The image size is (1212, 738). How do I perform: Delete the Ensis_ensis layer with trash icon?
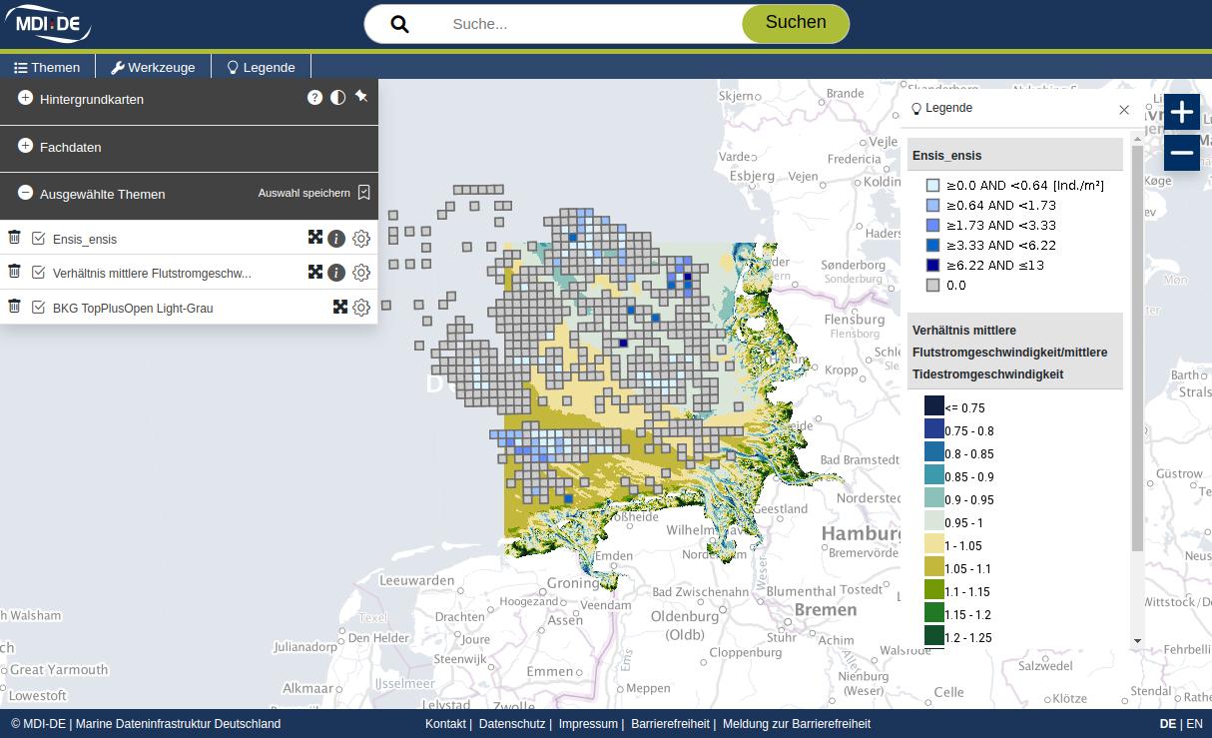click(14, 238)
